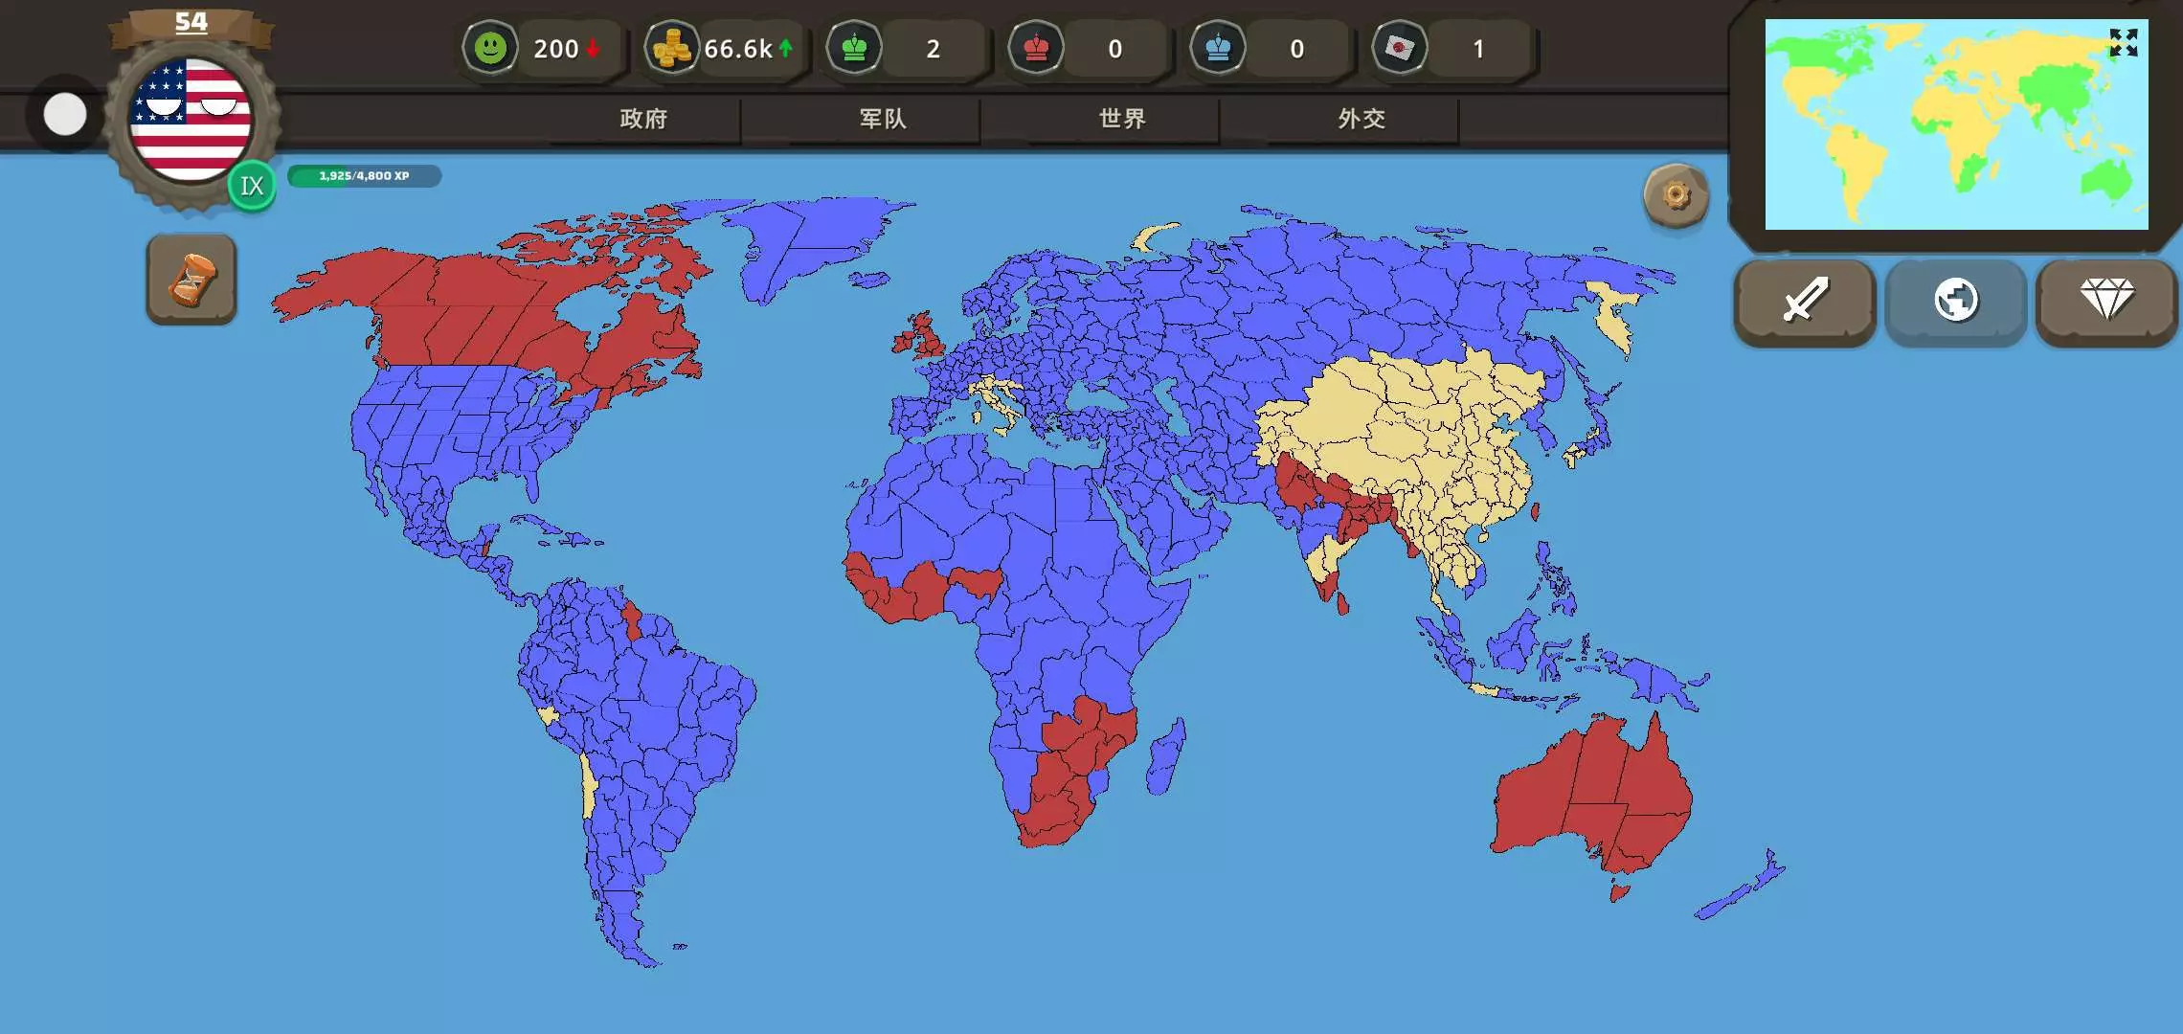The width and height of the screenshot is (2183, 1034).
Task: Click the USA countryball flag avatar
Action: point(191,119)
